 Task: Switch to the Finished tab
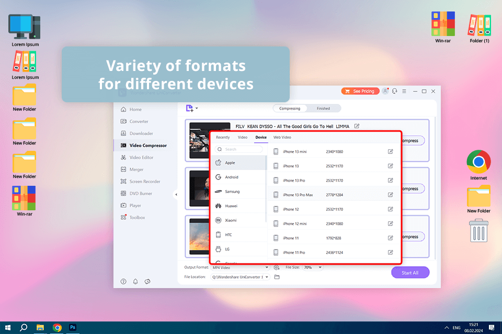pos(323,109)
